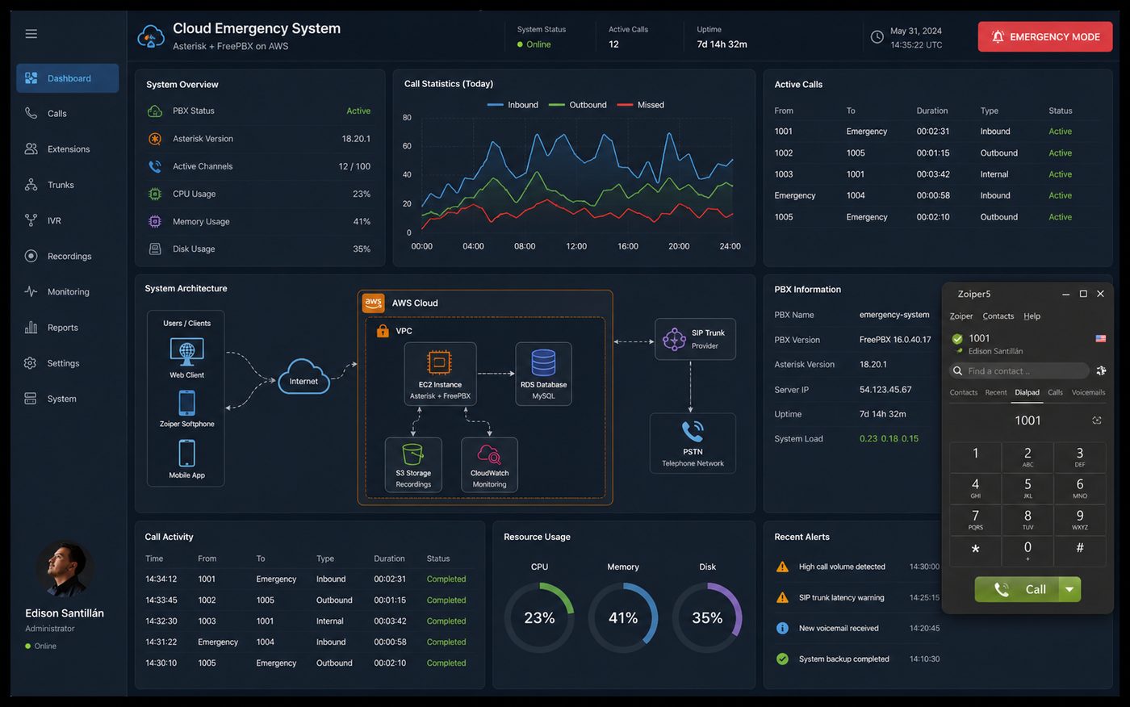The width and height of the screenshot is (1130, 707).
Task: Expand the Call button dropdown arrow
Action: 1069,589
